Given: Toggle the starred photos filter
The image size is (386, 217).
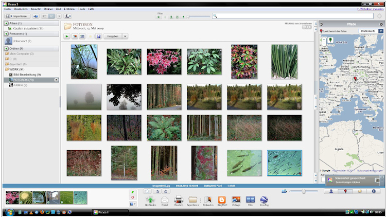Looking at the screenshot, I should pos(159,16).
